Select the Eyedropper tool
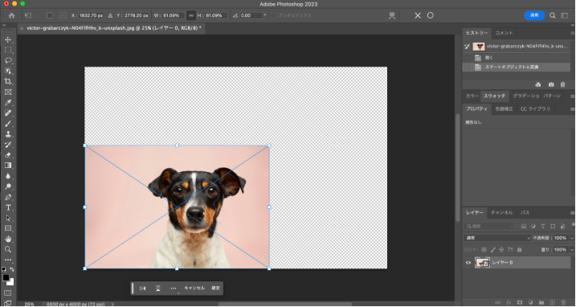 (8, 103)
